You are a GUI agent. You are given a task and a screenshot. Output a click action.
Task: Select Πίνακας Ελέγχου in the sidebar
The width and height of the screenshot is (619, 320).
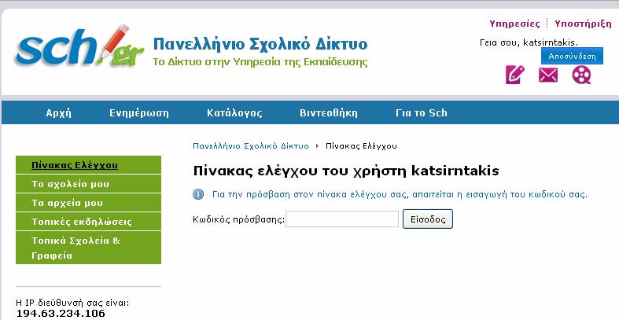pyautogui.click(x=88, y=165)
